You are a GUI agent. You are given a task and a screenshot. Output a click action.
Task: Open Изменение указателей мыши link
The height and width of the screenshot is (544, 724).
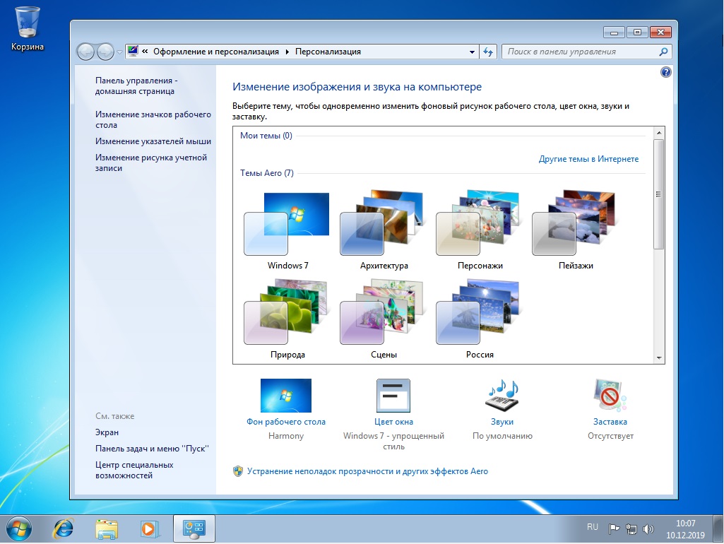[153, 141]
